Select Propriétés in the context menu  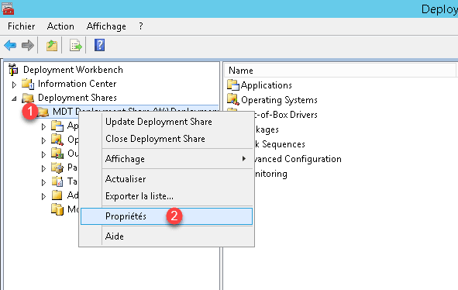coord(167,216)
